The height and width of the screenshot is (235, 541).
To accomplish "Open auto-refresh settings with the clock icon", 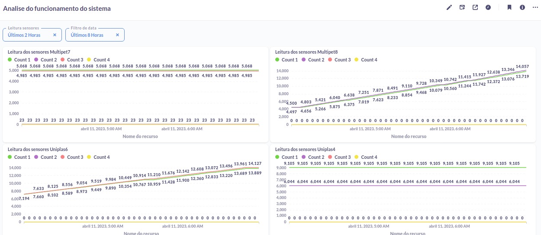I will pyautogui.click(x=488, y=7).
